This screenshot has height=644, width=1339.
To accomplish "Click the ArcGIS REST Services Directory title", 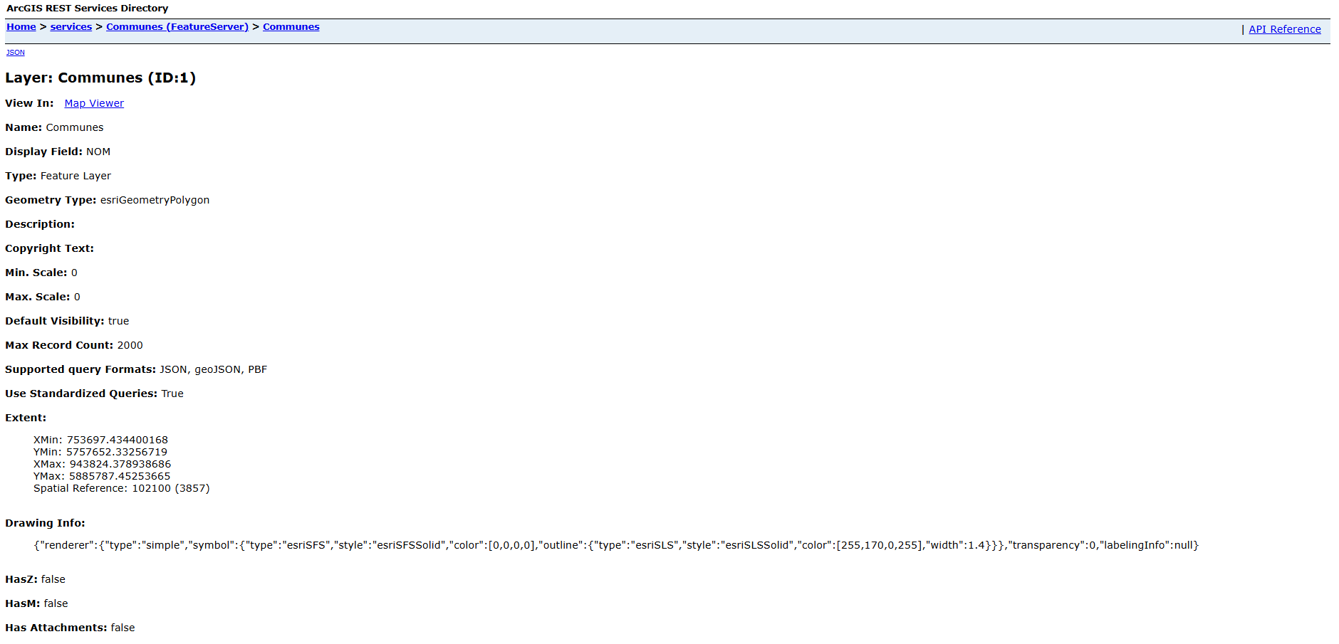I will pyautogui.click(x=88, y=9).
